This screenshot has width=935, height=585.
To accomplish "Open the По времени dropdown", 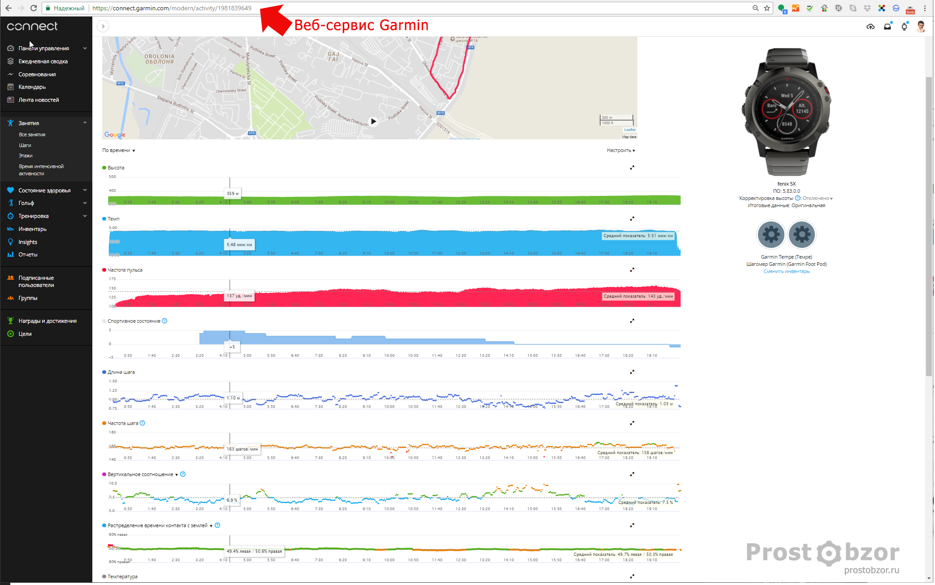I will point(119,151).
